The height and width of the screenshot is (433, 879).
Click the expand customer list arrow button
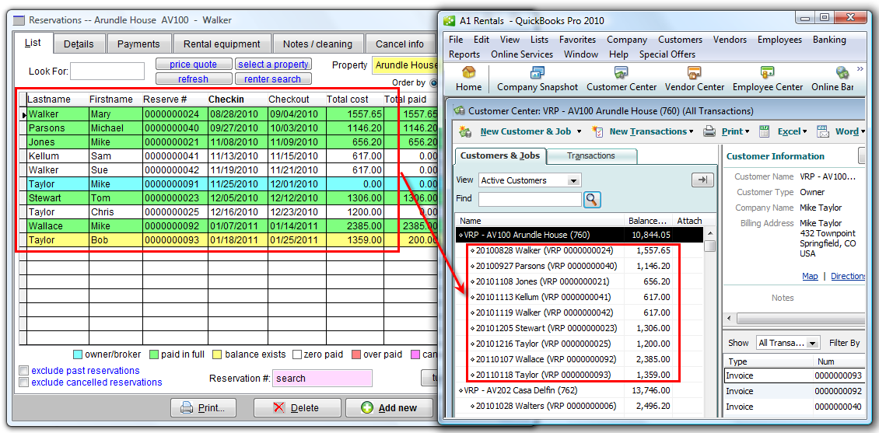coord(703,180)
